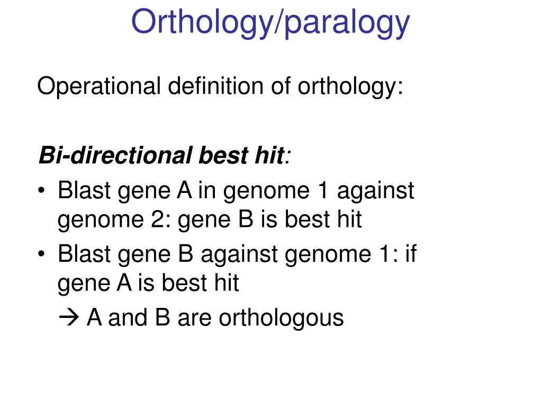Click the word if ending the second bullet line
Screen dimensions: 542x407
pyautogui.click(x=411, y=253)
